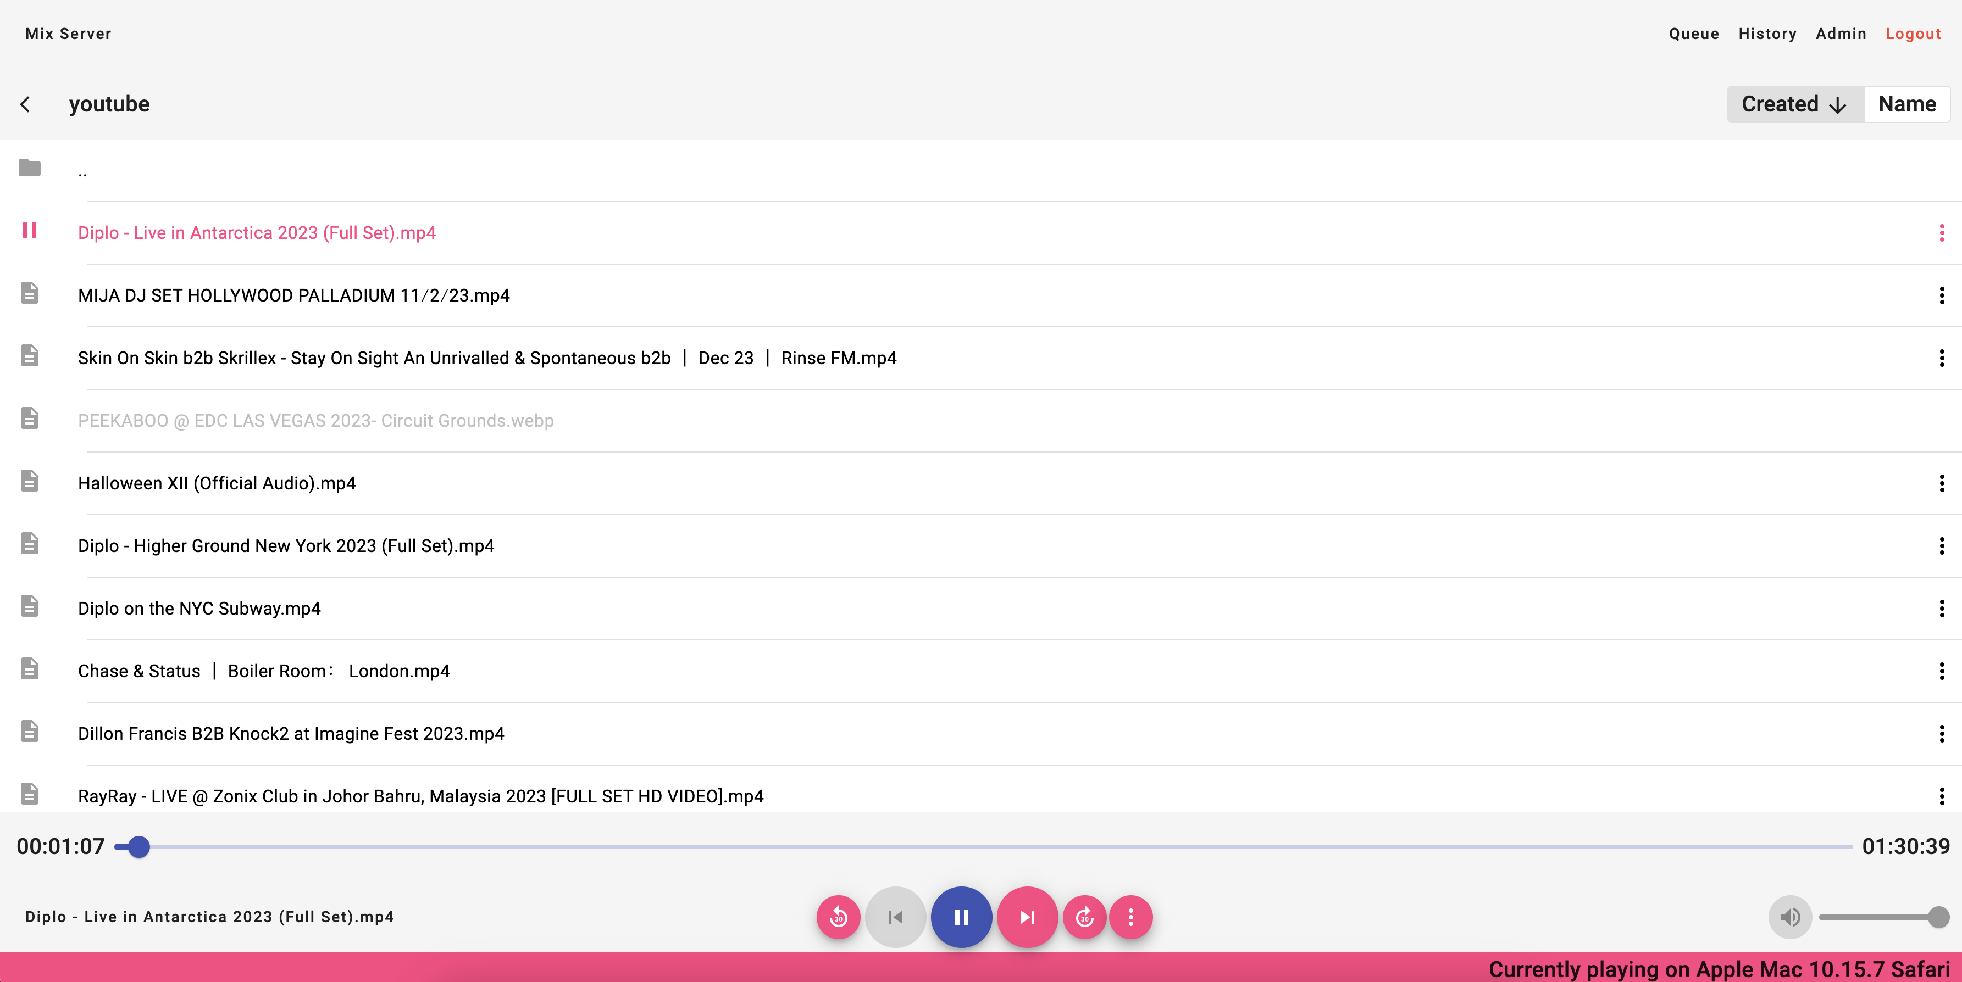This screenshot has height=982, width=1962.
Task: Pause playback with the blue button
Action: tap(961, 917)
